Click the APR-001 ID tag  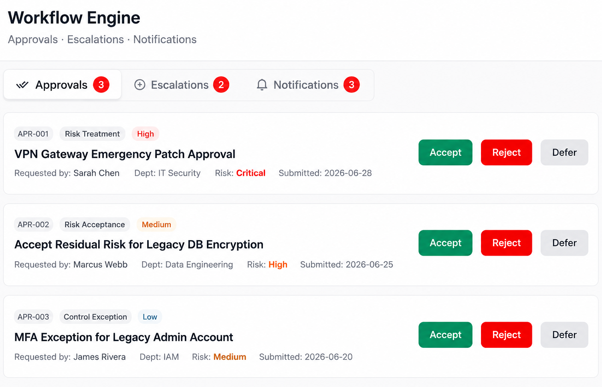click(x=33, y=134)
